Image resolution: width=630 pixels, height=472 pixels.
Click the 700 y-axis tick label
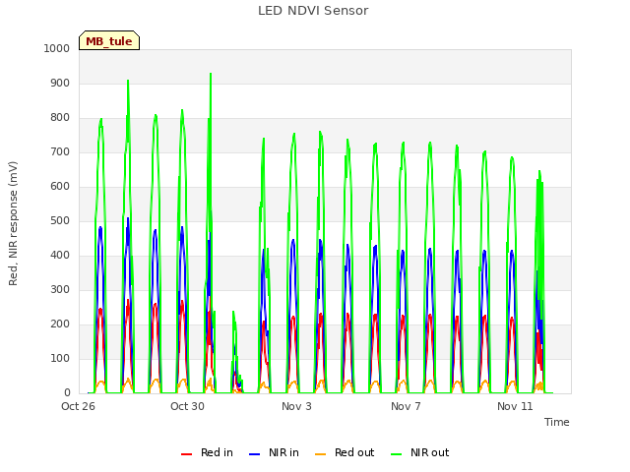click(60, 152)
